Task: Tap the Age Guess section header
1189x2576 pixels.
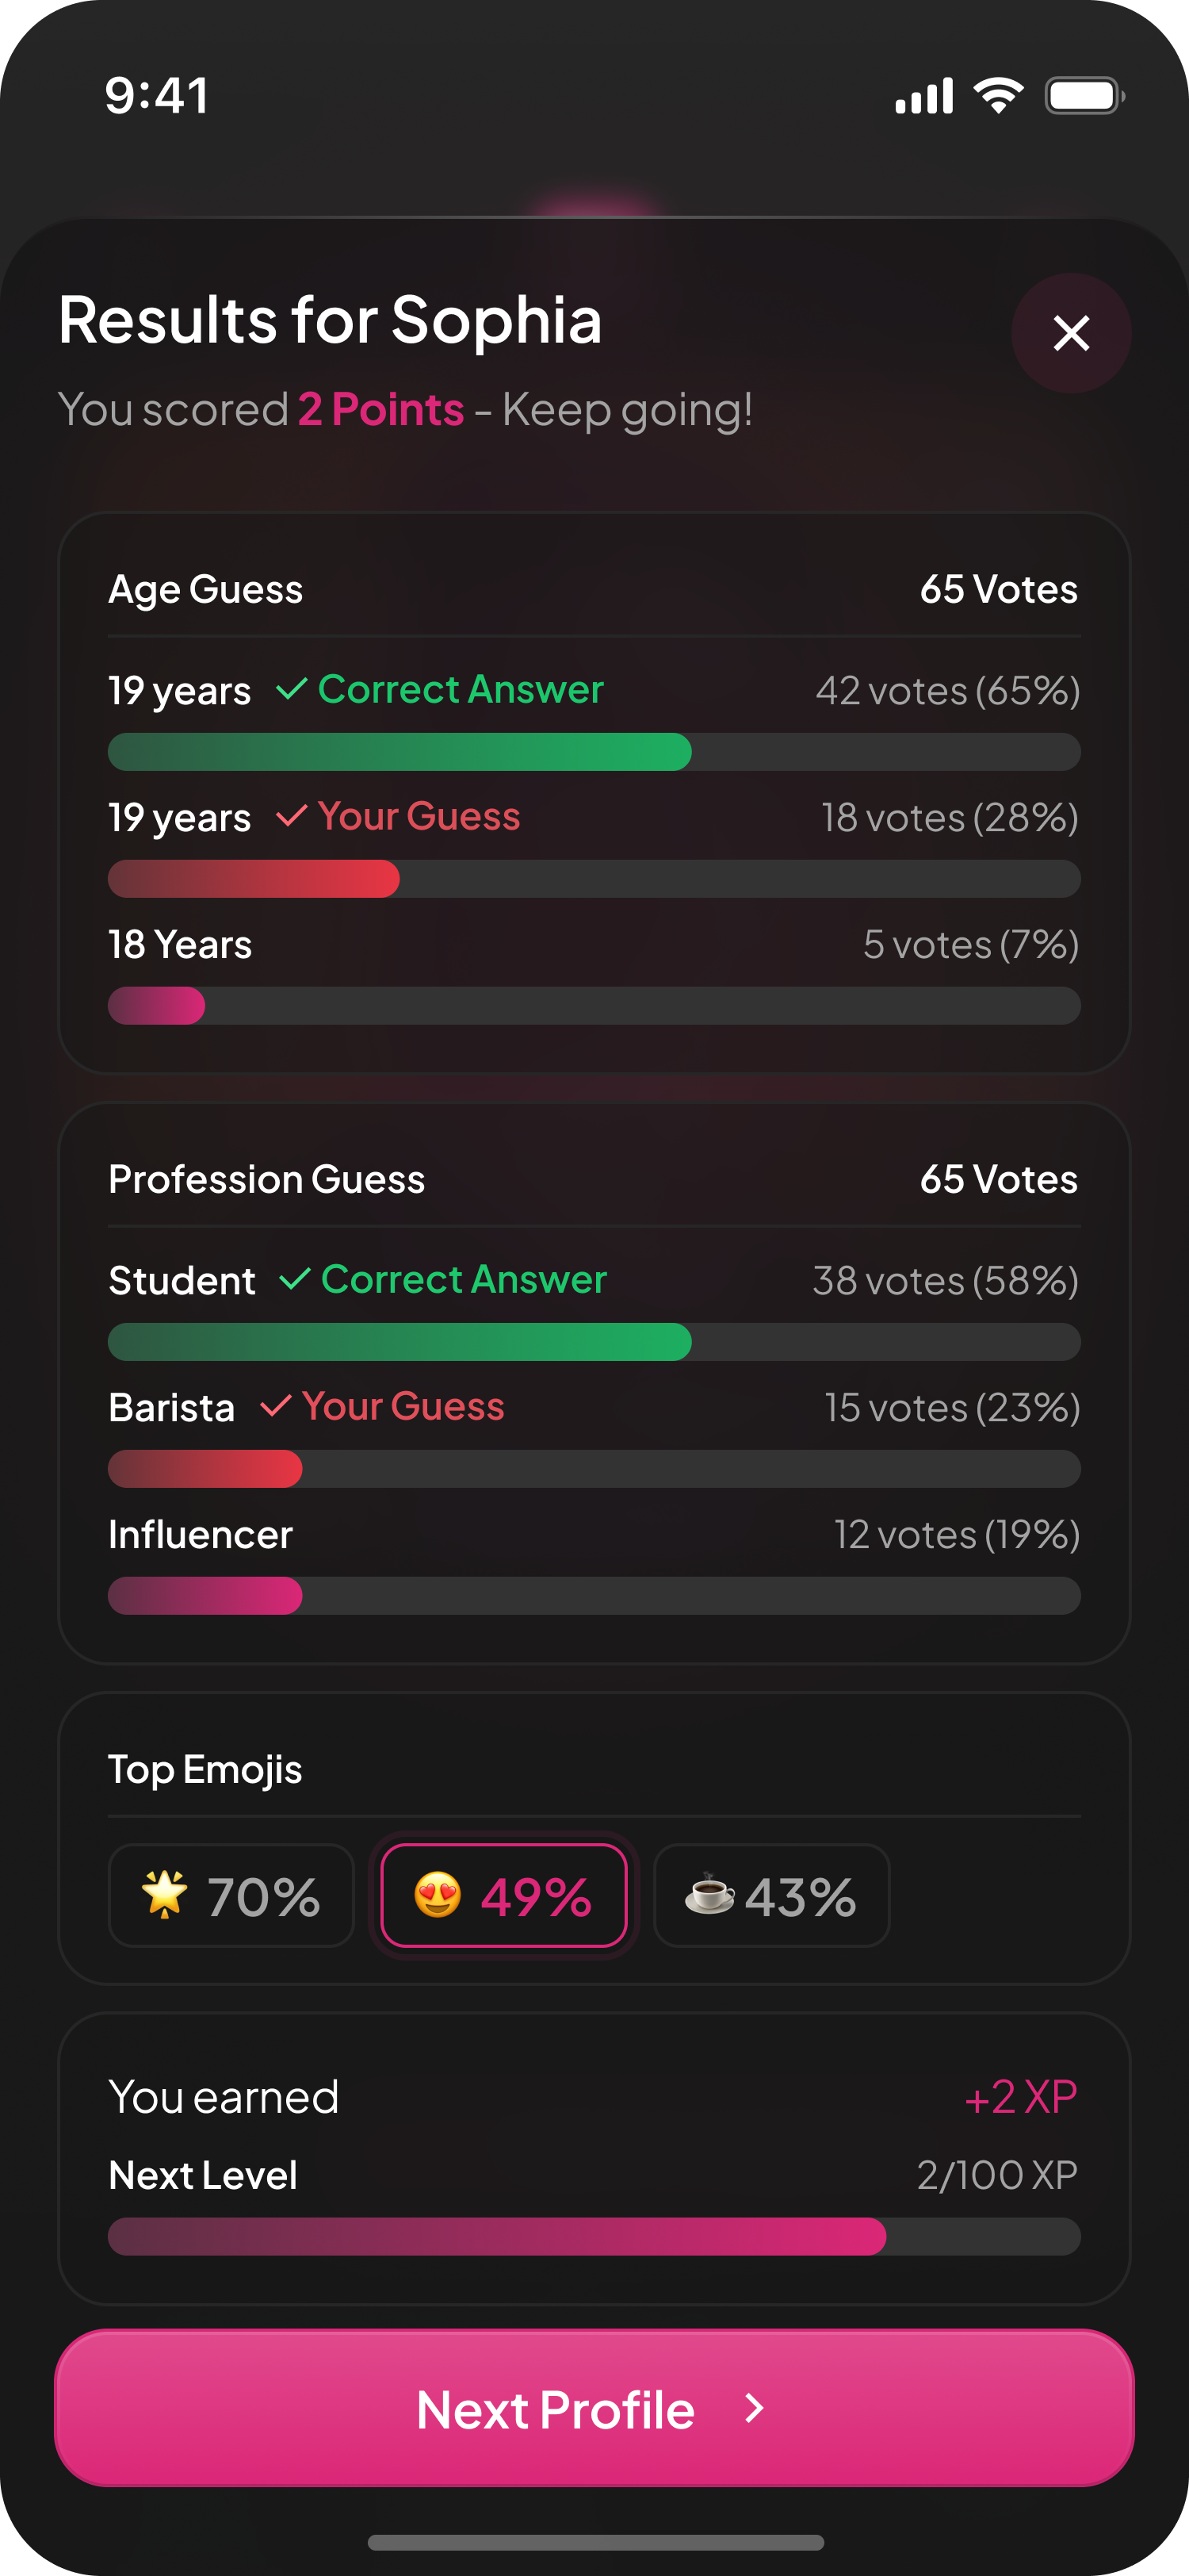Action: [x=206, y=589]
